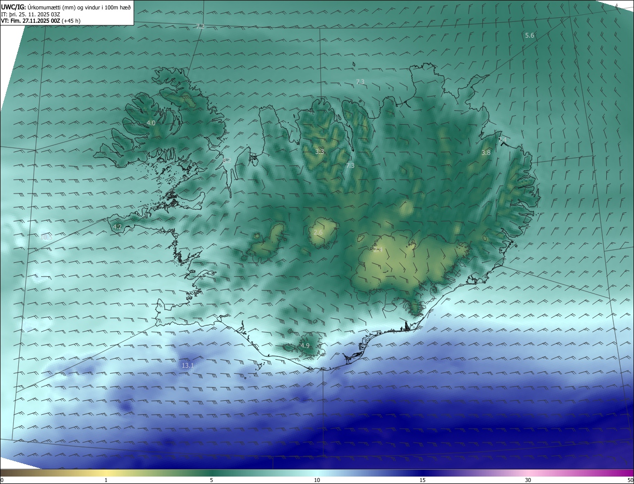The height and width of the screenshot is (484, 634).
Task: Click the 0 tick on the color scale
Action: coord(1,480)
